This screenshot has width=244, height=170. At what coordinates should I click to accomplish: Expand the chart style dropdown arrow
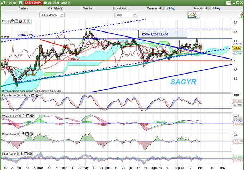click(x=198, y=15)
